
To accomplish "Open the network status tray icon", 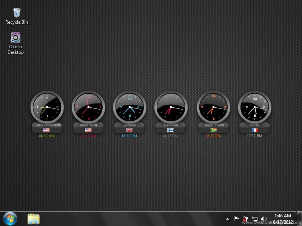I will point(255,218).
